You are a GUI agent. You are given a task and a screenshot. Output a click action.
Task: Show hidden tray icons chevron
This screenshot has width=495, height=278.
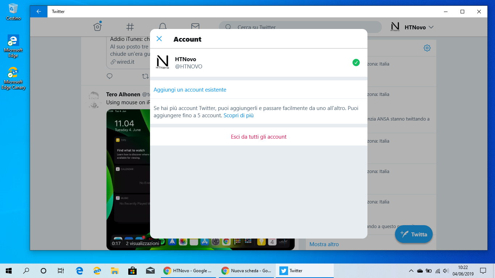click(411, 270)
